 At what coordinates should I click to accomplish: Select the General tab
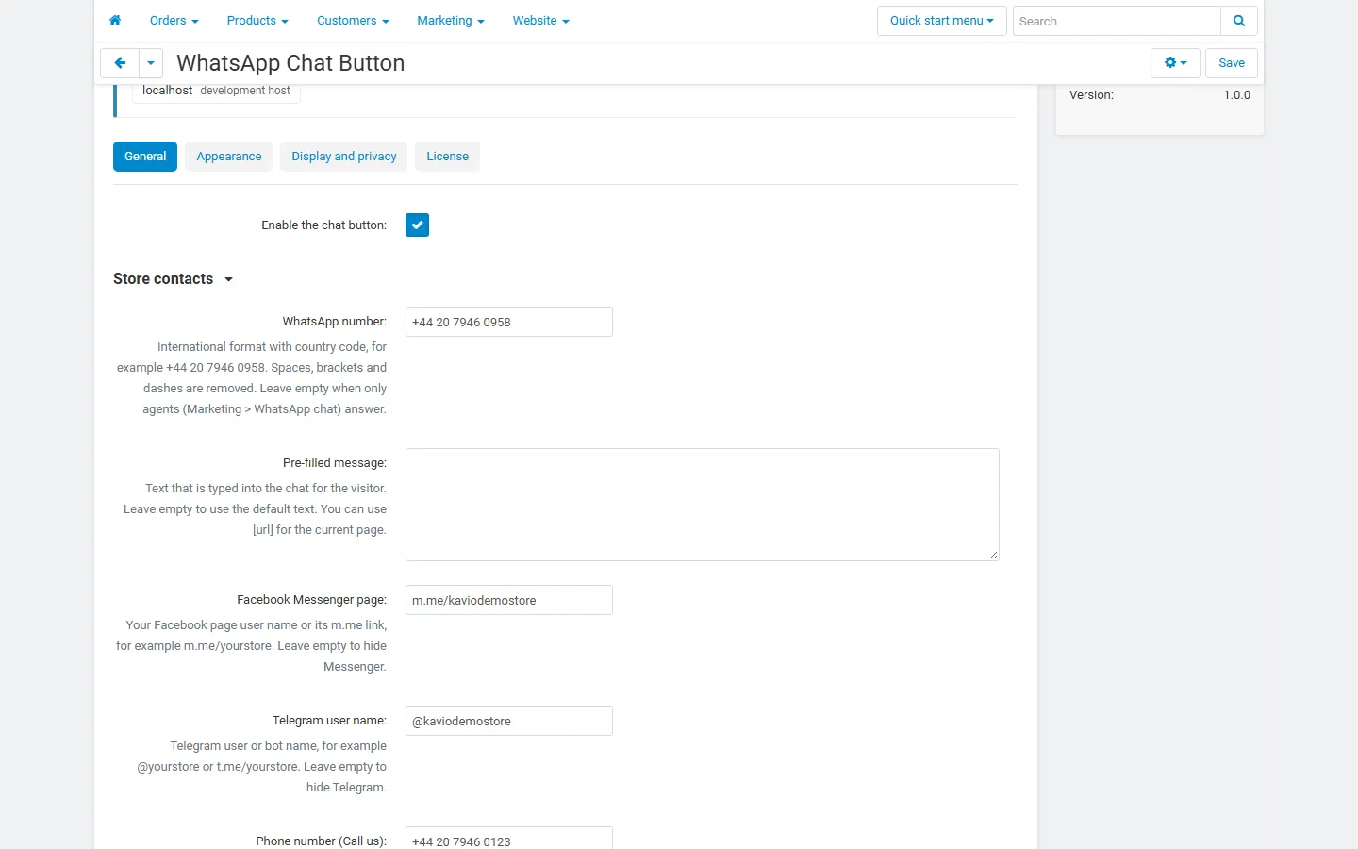click(x=145, y=157)
